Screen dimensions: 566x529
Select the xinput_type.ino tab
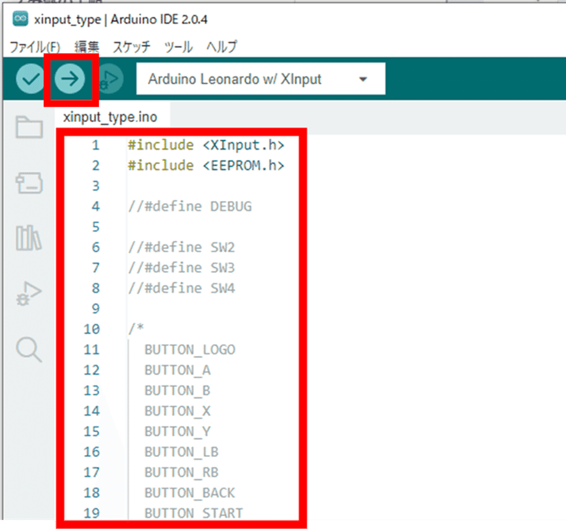110,117
